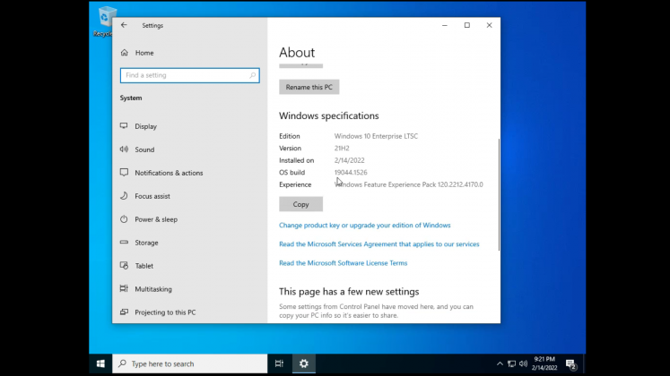Click the This page has a few new settings heading
The image size is (670, 376).
pos(349,292)
